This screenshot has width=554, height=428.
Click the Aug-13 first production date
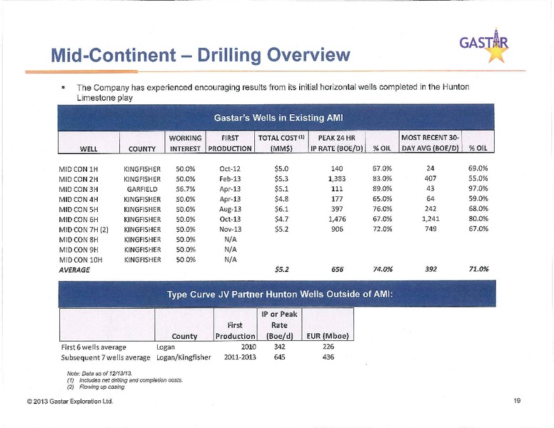tap(230, 209)
